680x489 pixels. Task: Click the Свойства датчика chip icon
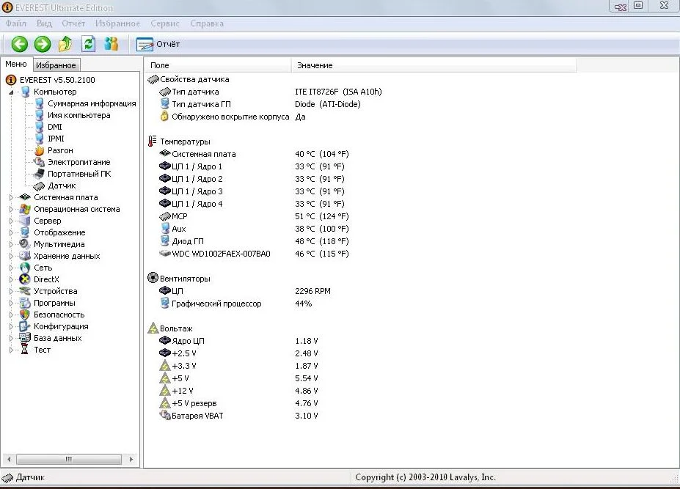coord(153,79)
